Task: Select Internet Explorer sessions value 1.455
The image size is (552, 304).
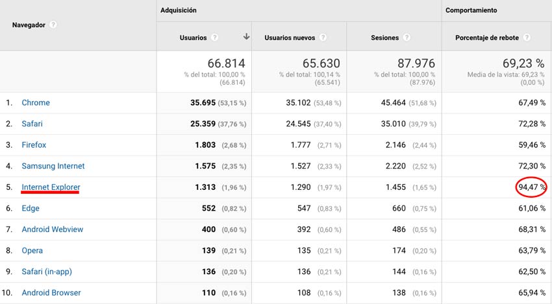Action: (395, 187)
